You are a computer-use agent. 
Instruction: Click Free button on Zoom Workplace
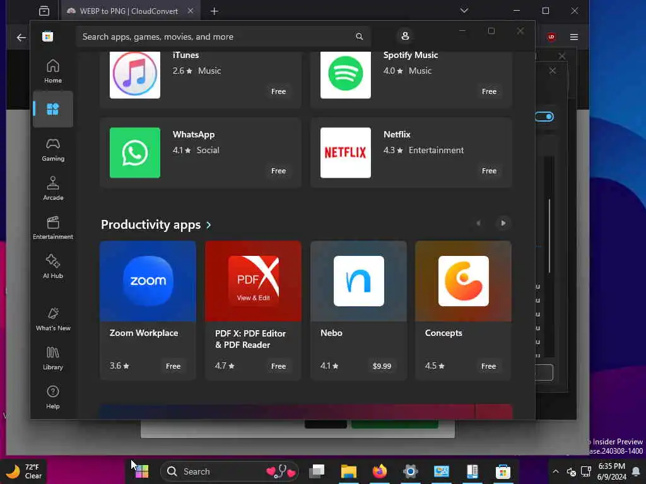pyautogui.click(x=173, y=366)
